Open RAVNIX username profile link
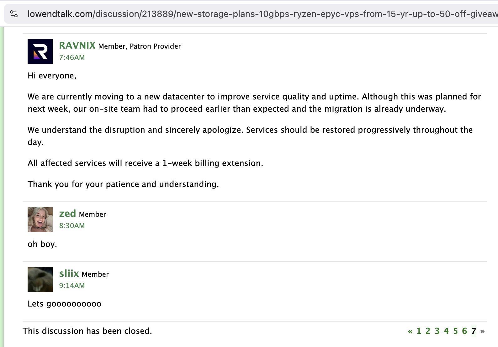The image size is (498, 347). (x=77, y=45)
